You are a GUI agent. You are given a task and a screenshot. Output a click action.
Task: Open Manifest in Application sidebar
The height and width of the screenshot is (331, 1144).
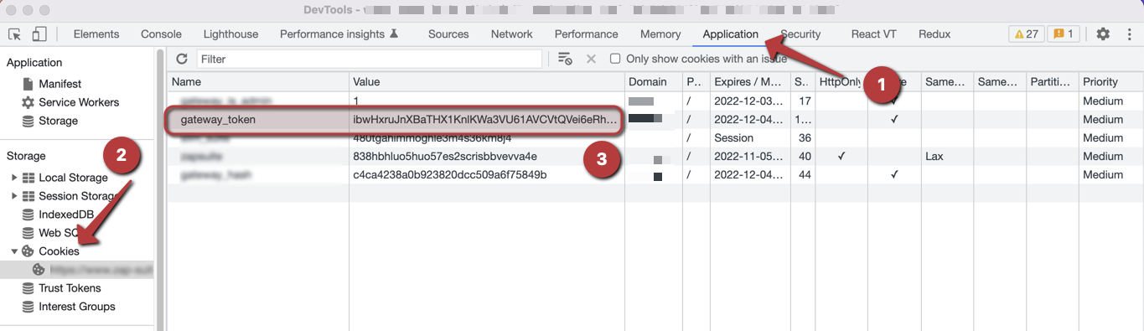pyautogui.click(x=60, y=84)
